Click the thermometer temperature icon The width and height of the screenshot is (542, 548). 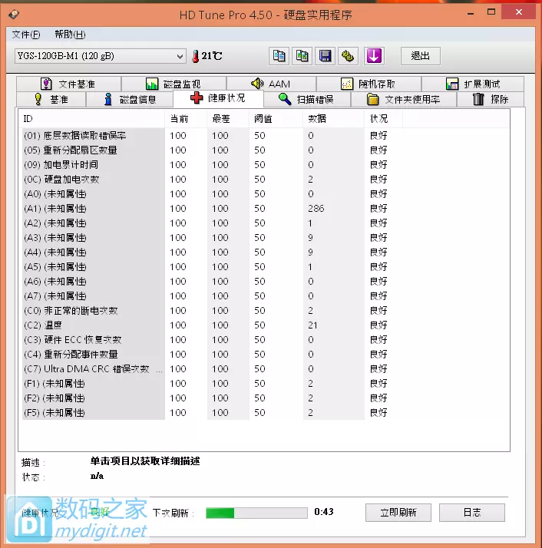[196, 56]
